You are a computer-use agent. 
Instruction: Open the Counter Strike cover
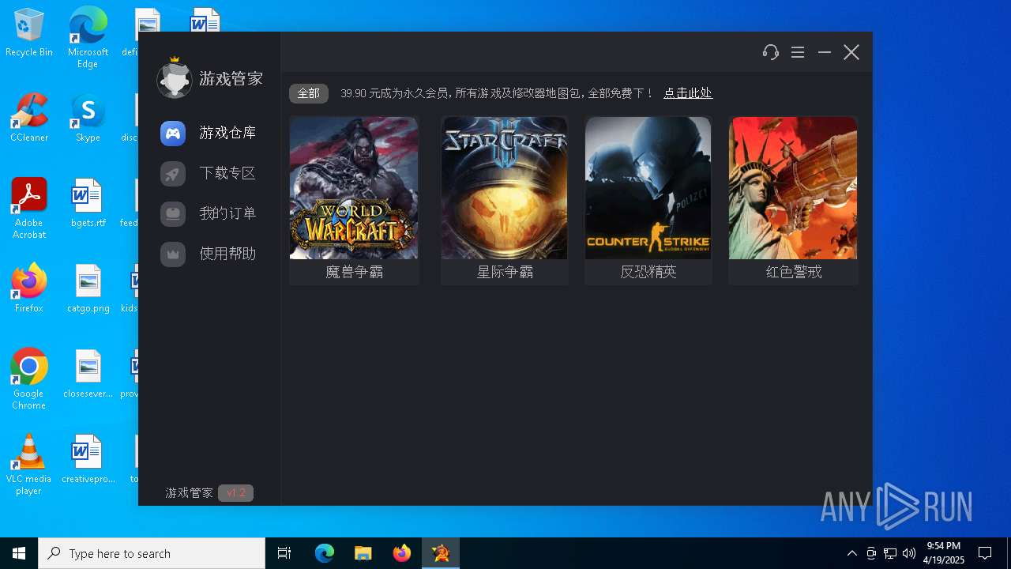(648, 188)
